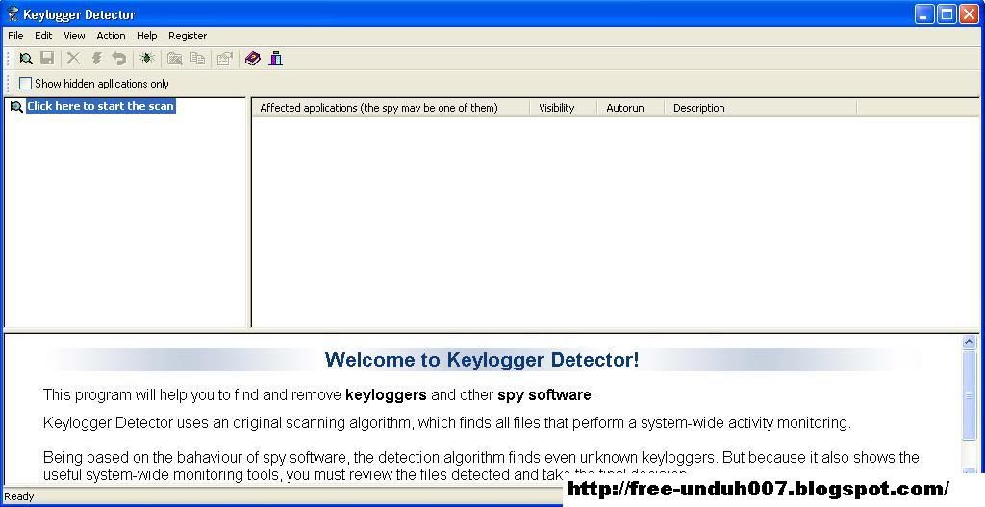
Task: Click the delete X toolbar icon
Action: (x=73, y=59)
